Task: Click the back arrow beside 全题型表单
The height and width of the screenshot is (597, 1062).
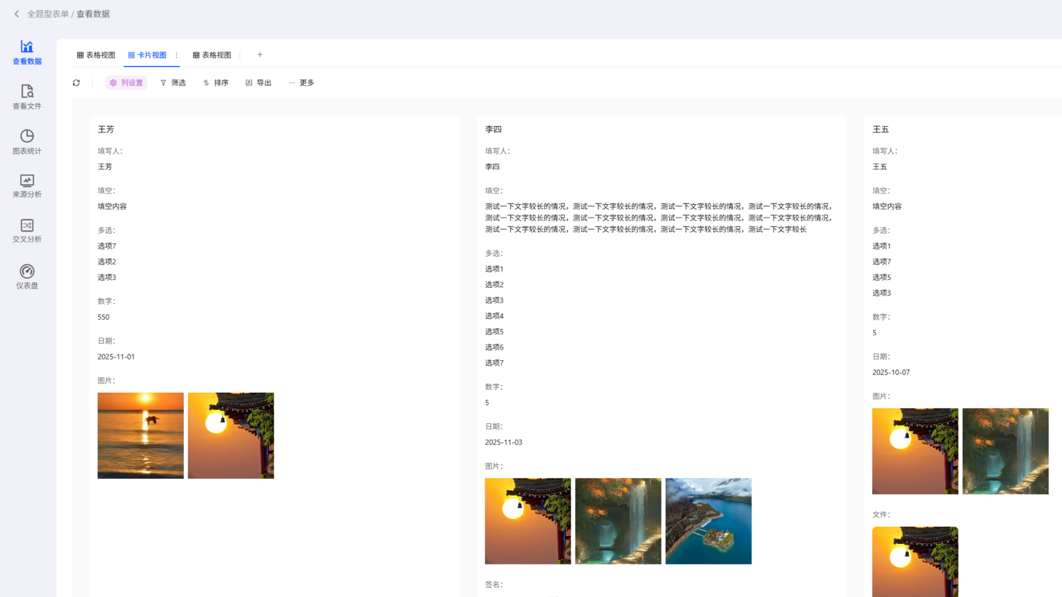Action: [17, 14]
